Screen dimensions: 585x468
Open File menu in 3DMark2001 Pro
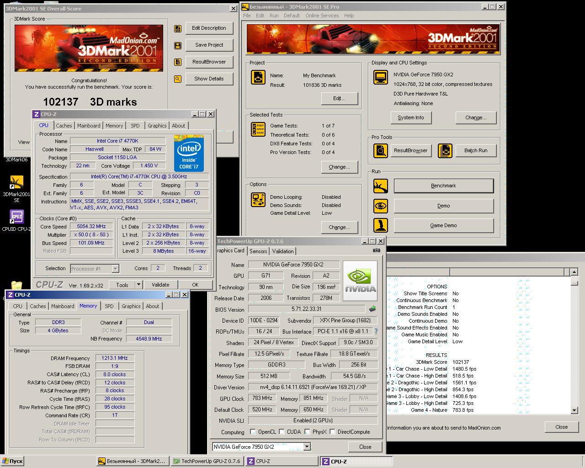click(x=247, y=16)
